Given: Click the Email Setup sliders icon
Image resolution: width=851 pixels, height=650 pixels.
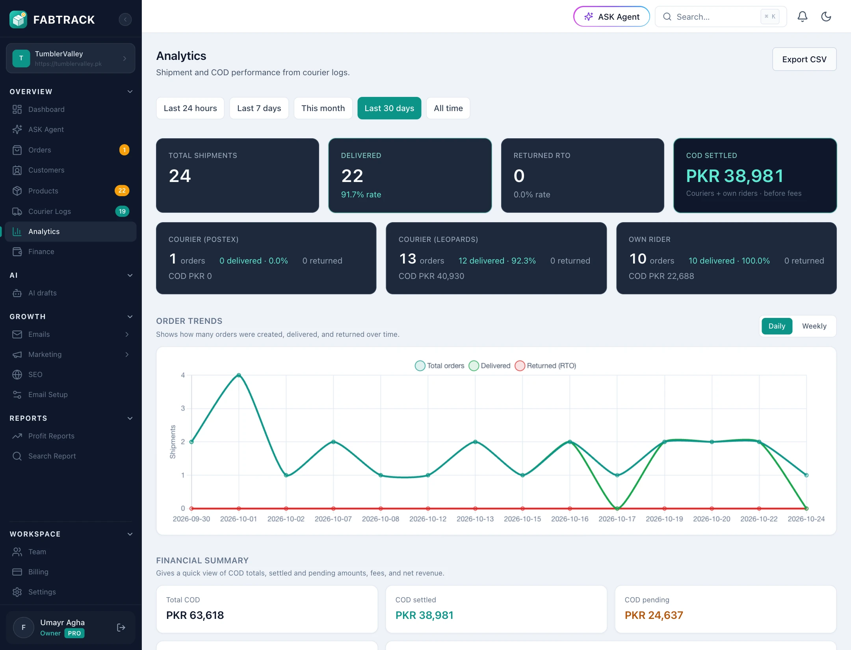Looking at the screenshot, I should click(x=17, y=394).
